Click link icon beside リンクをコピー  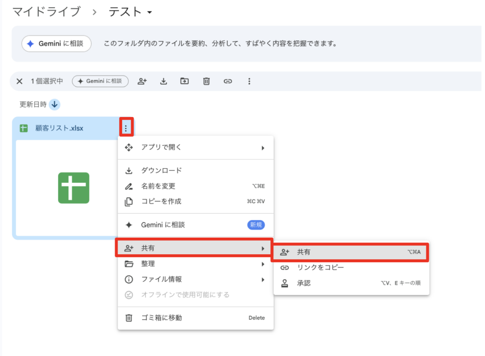(x=285, y=267)
